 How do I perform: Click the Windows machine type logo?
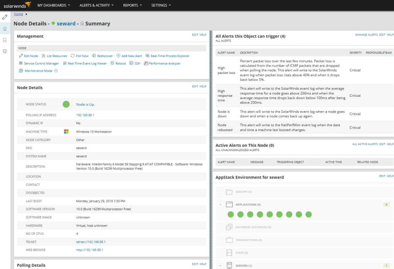click(66, 131)
